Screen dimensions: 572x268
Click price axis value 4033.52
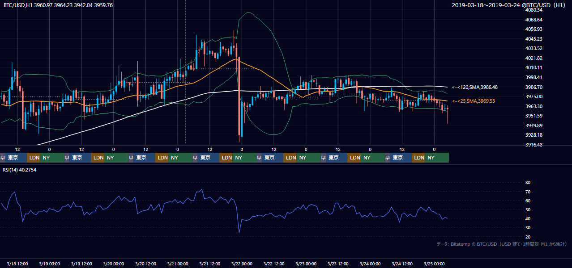pyautogui.click(x=534, y=48)
